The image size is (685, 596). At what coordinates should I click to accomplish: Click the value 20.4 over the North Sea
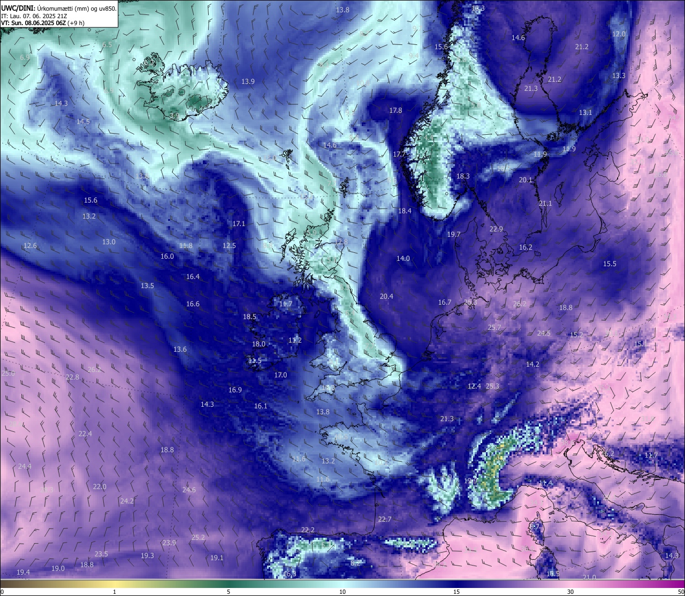(386, 297)
